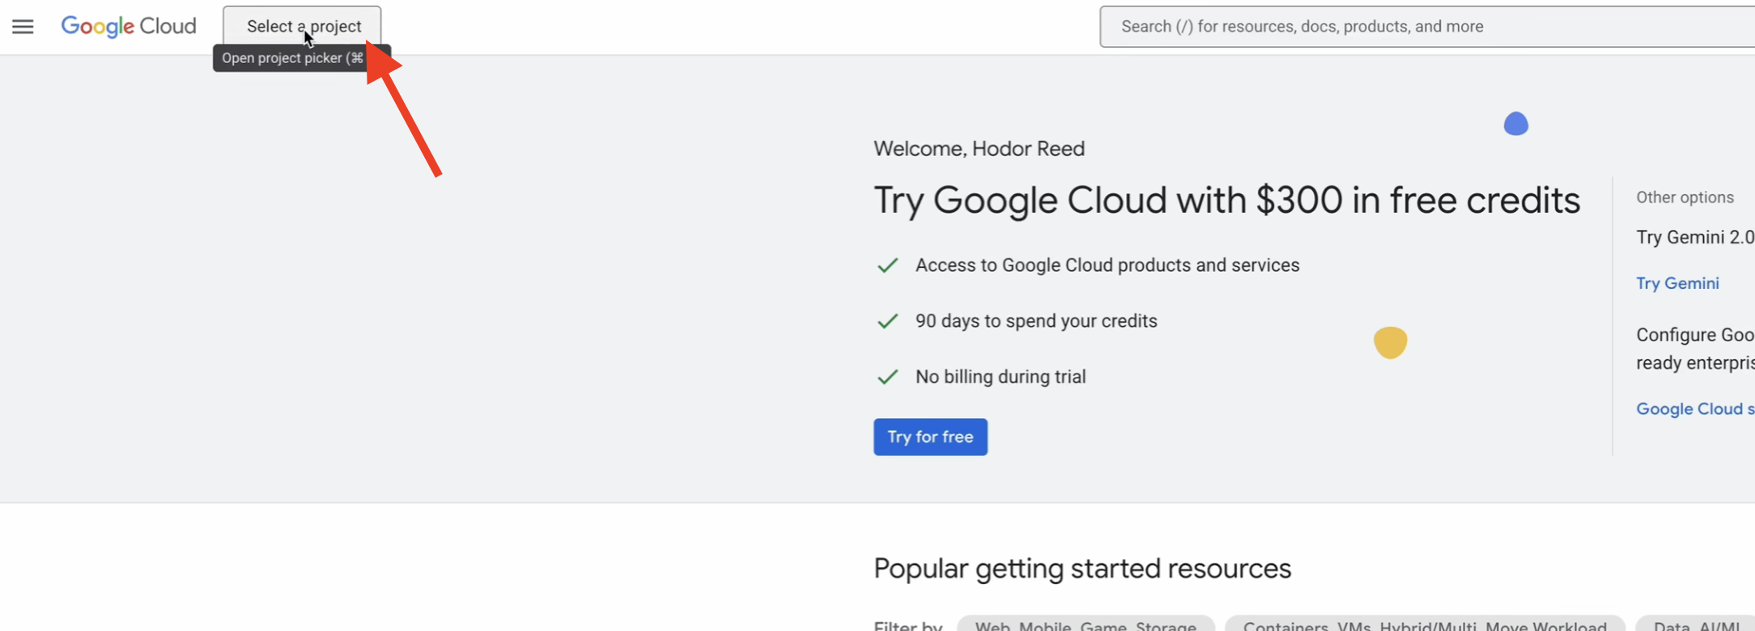Screen dimensions: 1755x631
Task: Click the $300 free credits headline
Action: pyautogui.click(x=1226, y=200)
